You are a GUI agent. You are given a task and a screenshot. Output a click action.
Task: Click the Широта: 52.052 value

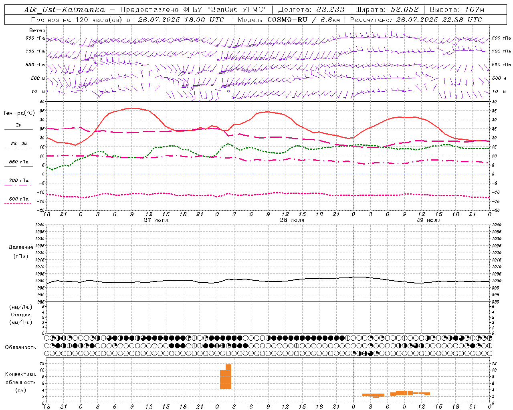(x=387, y=10)
